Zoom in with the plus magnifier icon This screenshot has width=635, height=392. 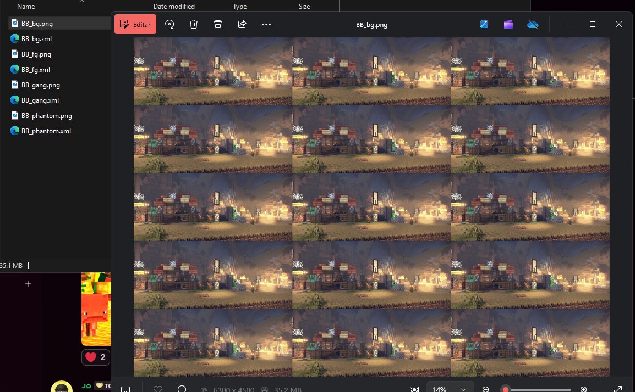click(584, 389)
